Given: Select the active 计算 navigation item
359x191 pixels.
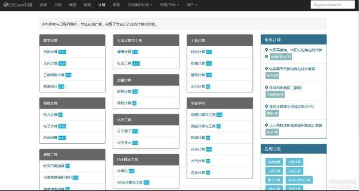Looking at the screenshot, I should pos(102,5).
